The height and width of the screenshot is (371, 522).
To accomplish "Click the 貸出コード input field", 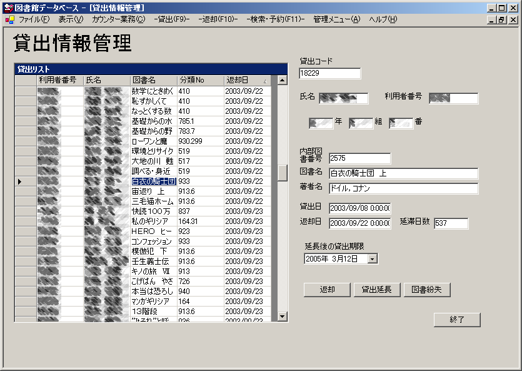I will 330,74.
